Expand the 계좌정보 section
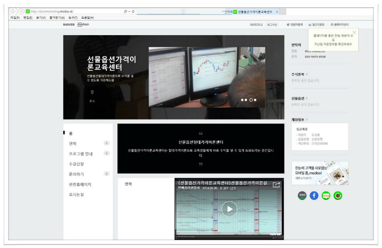The width and height of the screenshot is (382, 248). [x=300, y=119]
